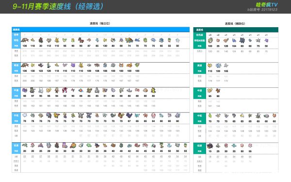Click the dark sprite above 15 in the support 低速 row
Screen dimensions: 291x182
point(210,146)
